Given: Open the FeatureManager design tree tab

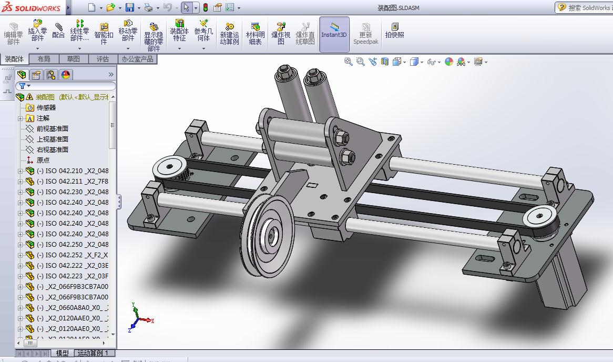Looking at the screenshot, I should click(22, 74).
